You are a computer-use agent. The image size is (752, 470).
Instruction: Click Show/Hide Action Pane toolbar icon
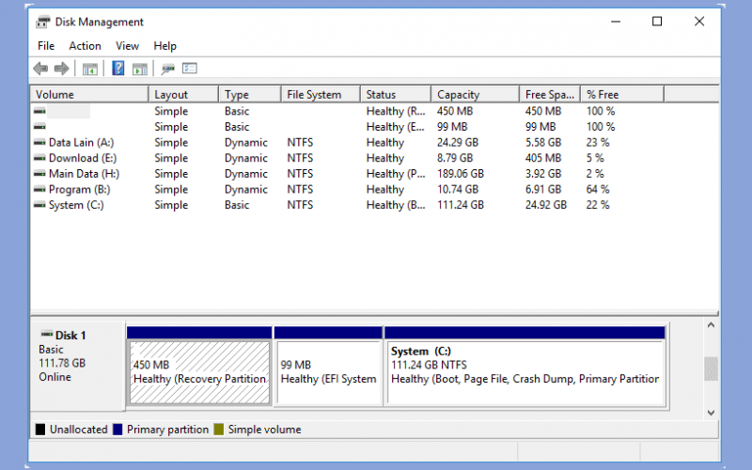point(139,69)
